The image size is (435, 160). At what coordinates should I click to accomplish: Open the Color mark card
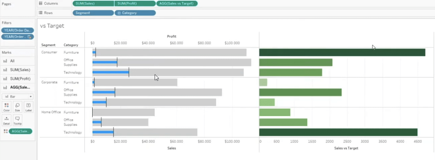click(x=6, y=107)
